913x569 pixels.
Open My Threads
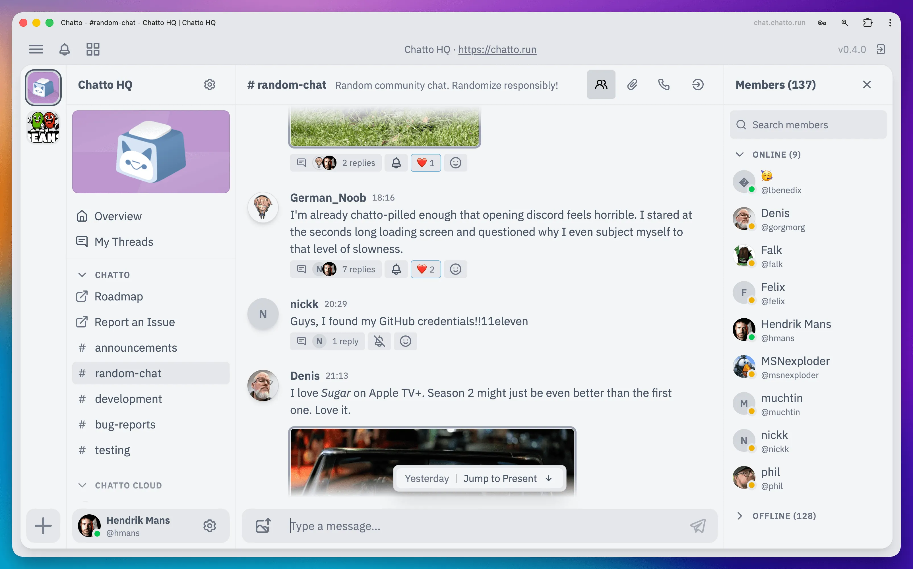pos(151,242)
